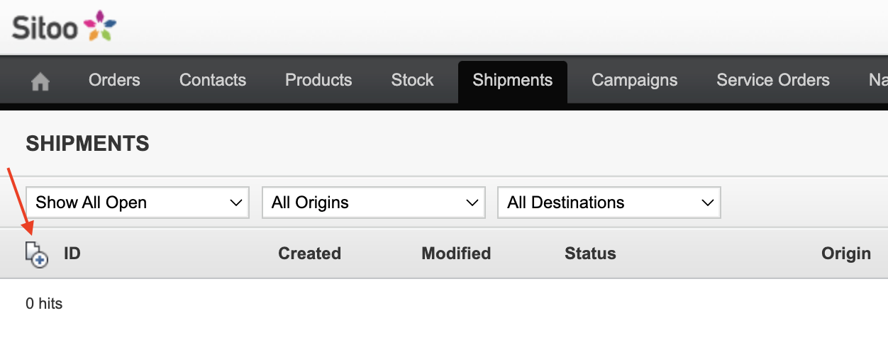Open the Campaigns tab

[635, 81]
